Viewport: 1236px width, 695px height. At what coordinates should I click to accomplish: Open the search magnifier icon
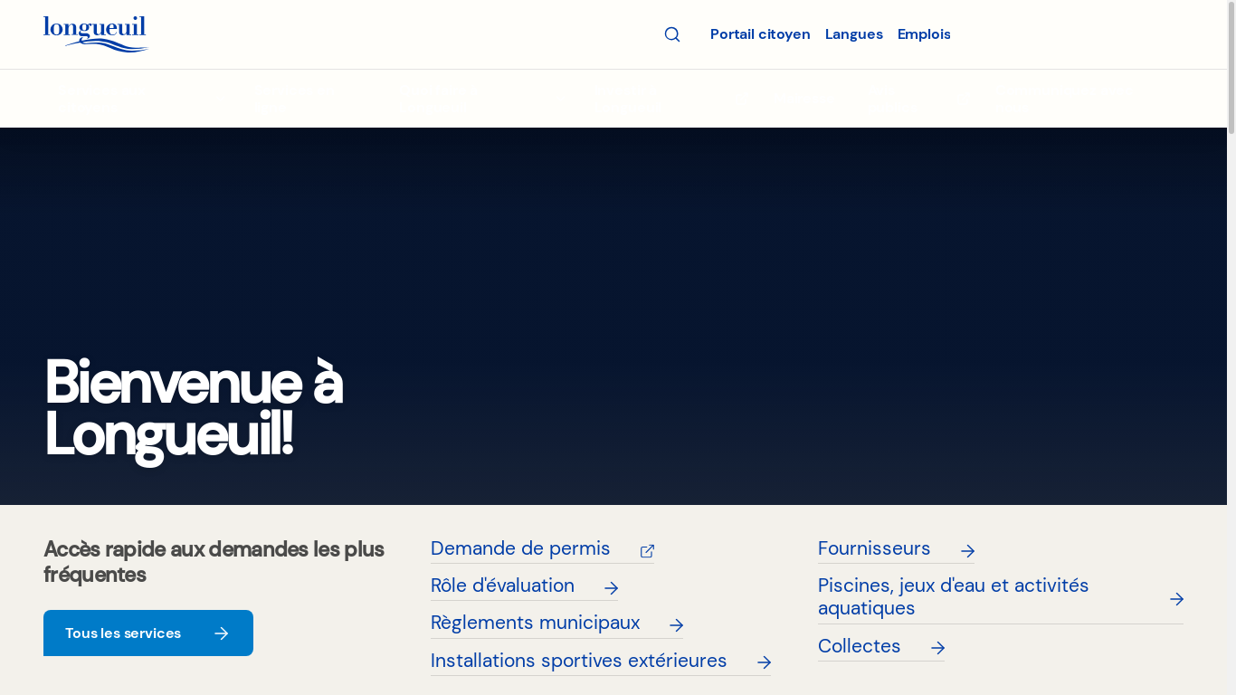[672, 34]
